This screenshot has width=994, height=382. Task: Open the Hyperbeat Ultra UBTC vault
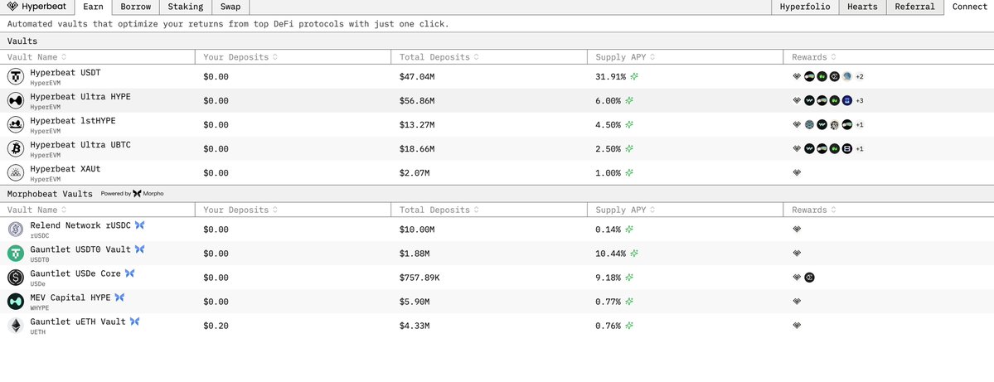(497, 149)
